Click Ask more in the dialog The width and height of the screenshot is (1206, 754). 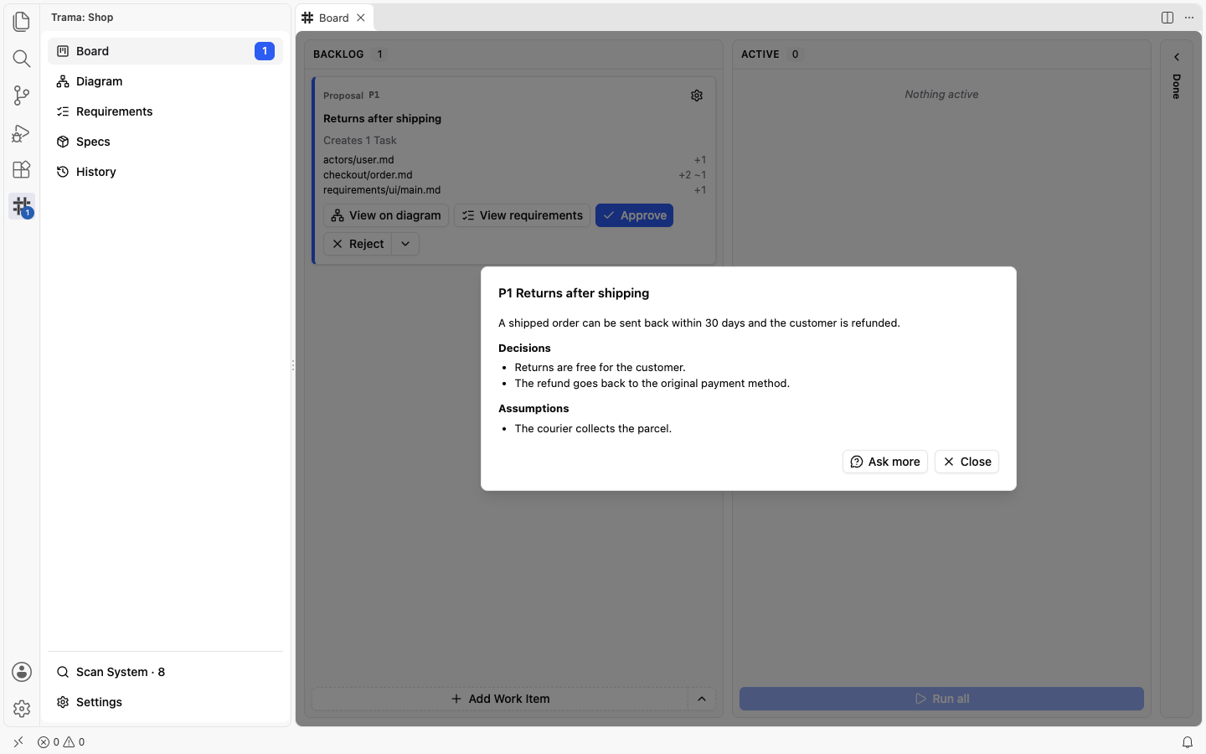tap(885, 462)
